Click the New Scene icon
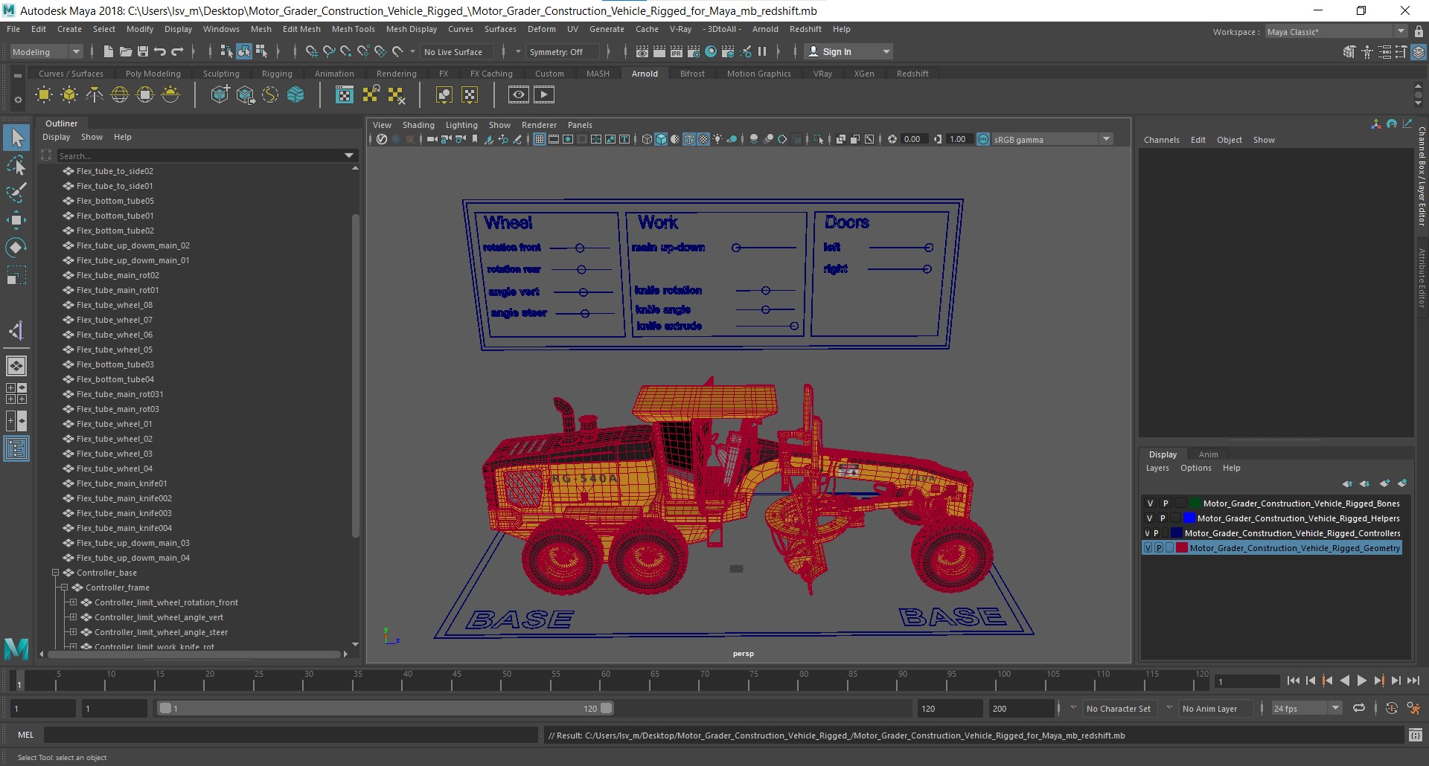 [x=108, y=51]
